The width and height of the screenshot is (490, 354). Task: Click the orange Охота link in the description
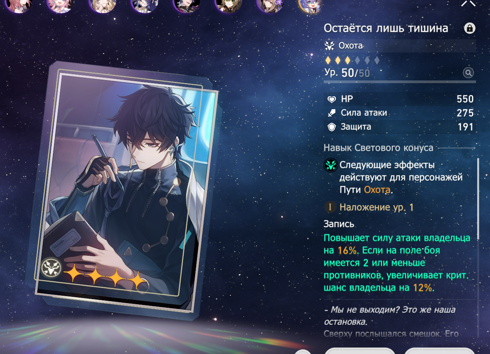pyautogui.click(x=377, y=190)
